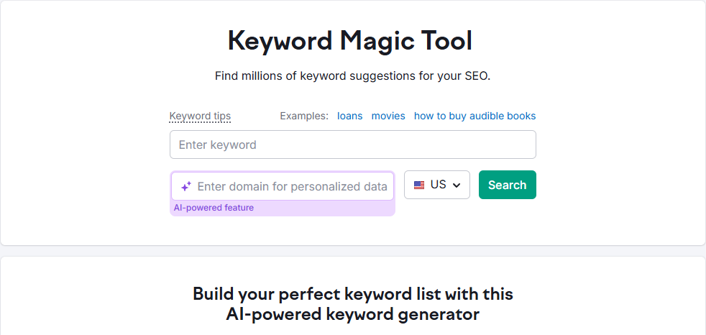Click the 'AI-powered feature' label
This screenshot has width=706, height=335.
(214, 208)
